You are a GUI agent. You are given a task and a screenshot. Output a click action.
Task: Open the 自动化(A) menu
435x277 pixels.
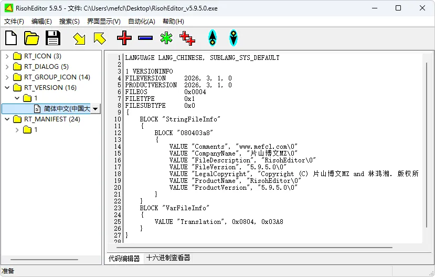(x=142, y=22)
